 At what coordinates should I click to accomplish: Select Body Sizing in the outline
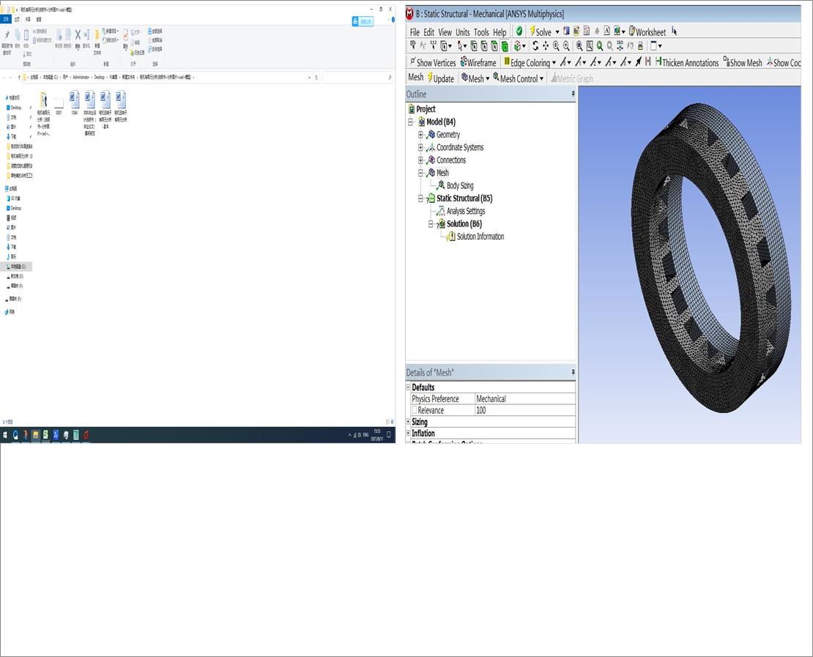460,185
